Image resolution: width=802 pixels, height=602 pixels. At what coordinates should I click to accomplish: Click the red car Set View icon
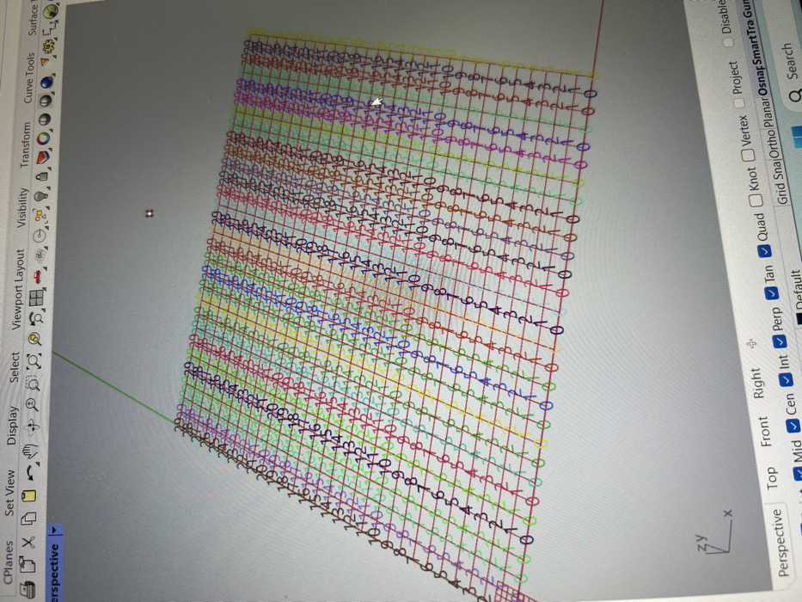[x=38, y=276]
